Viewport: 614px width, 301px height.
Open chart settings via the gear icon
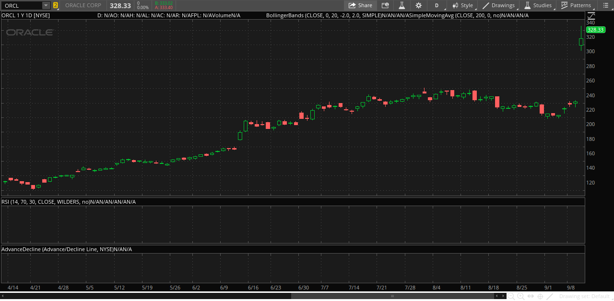coord(419,5)
